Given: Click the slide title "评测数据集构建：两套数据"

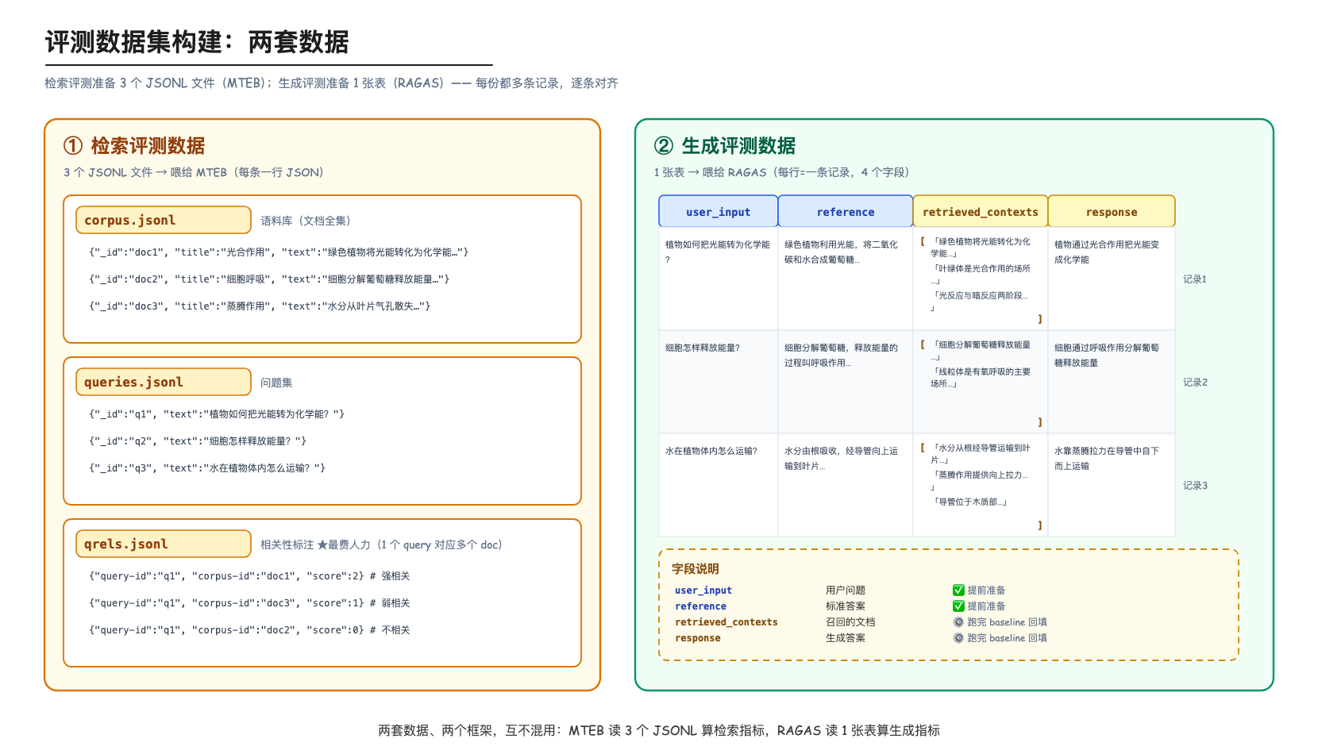Looking at the screenshot, I should pos(197,41).
